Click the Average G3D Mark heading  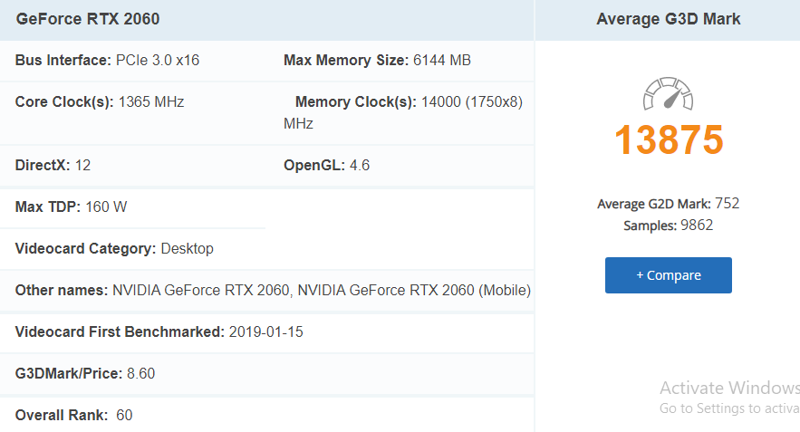coord(669,19)
